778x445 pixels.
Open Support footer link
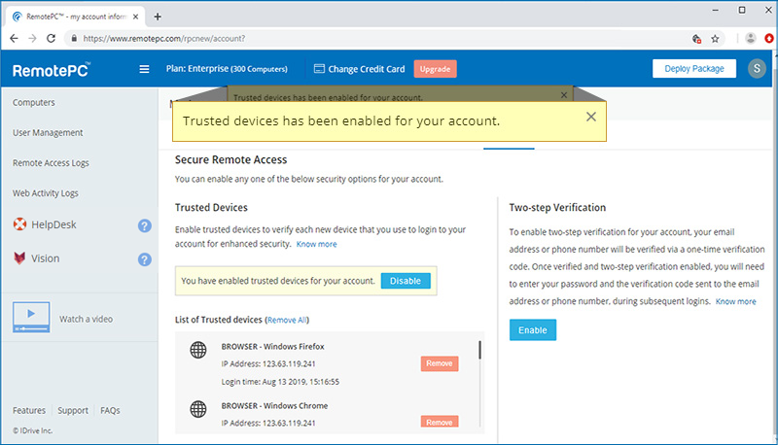pyautogui.click(x=72, y=410)
